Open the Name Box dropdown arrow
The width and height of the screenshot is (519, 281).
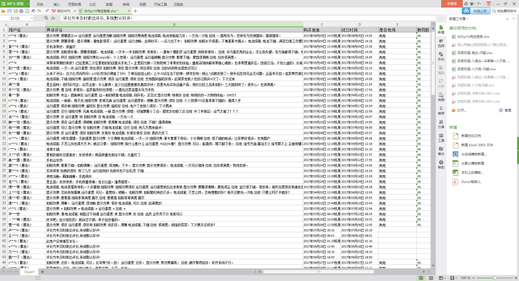[32, 18]
